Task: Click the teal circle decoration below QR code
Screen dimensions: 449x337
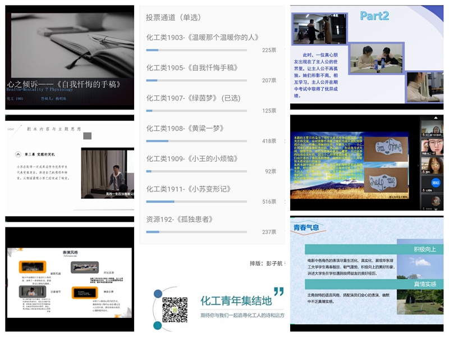Action: click(x=158, y=325)
